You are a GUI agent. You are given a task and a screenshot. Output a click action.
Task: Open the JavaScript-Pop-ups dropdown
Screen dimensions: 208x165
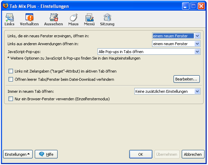click(x=149, y=52)
